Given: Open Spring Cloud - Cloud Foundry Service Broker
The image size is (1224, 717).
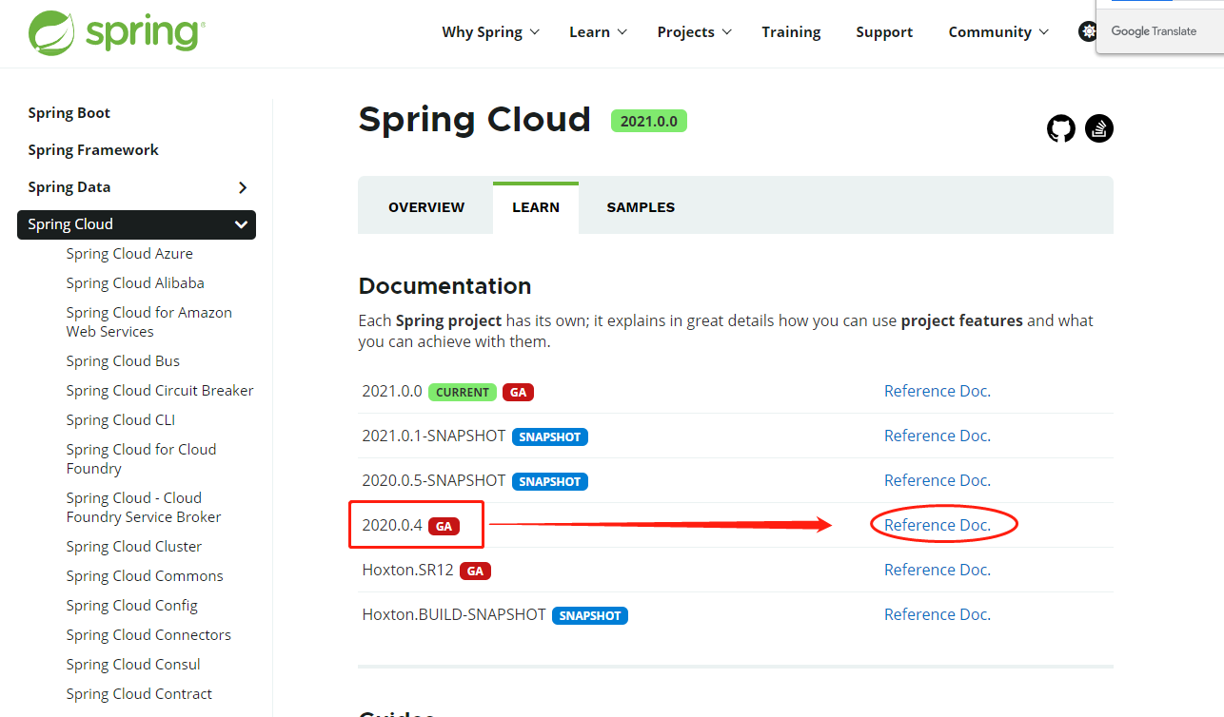Looking at the screenshot, I should [144, 508].
